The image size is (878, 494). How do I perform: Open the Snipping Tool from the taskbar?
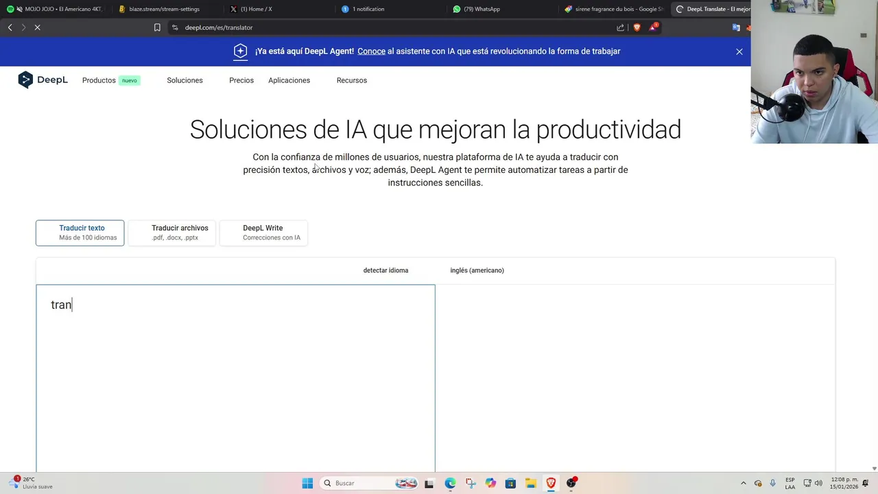[470, 483]
